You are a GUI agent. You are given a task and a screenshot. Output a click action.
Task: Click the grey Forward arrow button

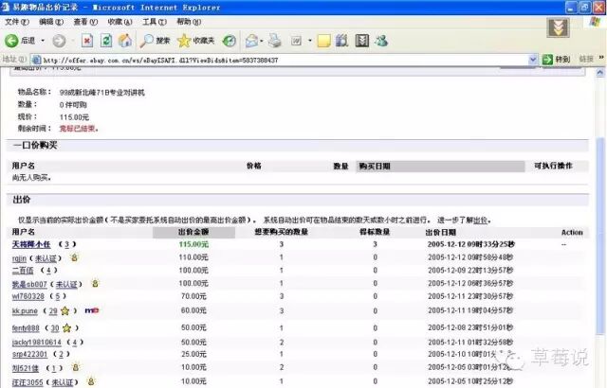point(59,41)
